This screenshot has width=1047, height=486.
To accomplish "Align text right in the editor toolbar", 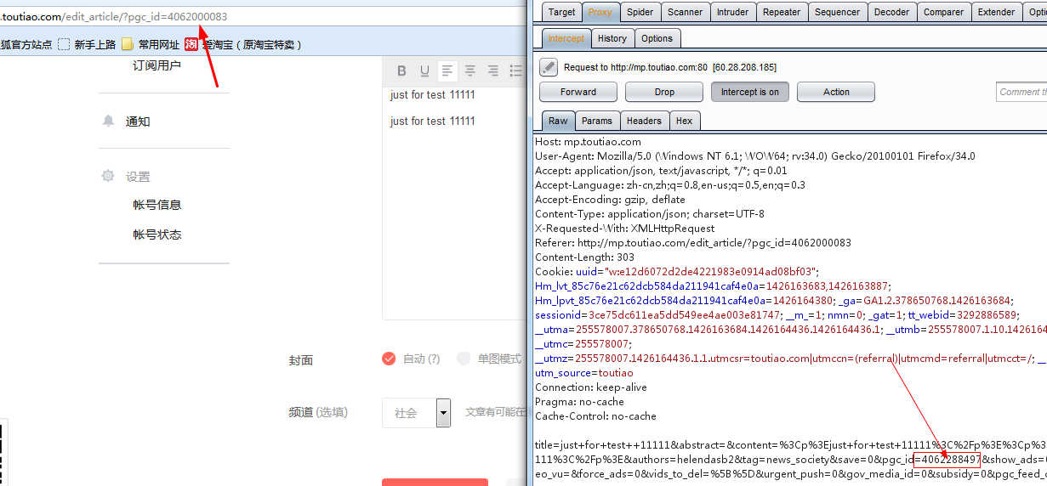I will click(x=492, y=71).
